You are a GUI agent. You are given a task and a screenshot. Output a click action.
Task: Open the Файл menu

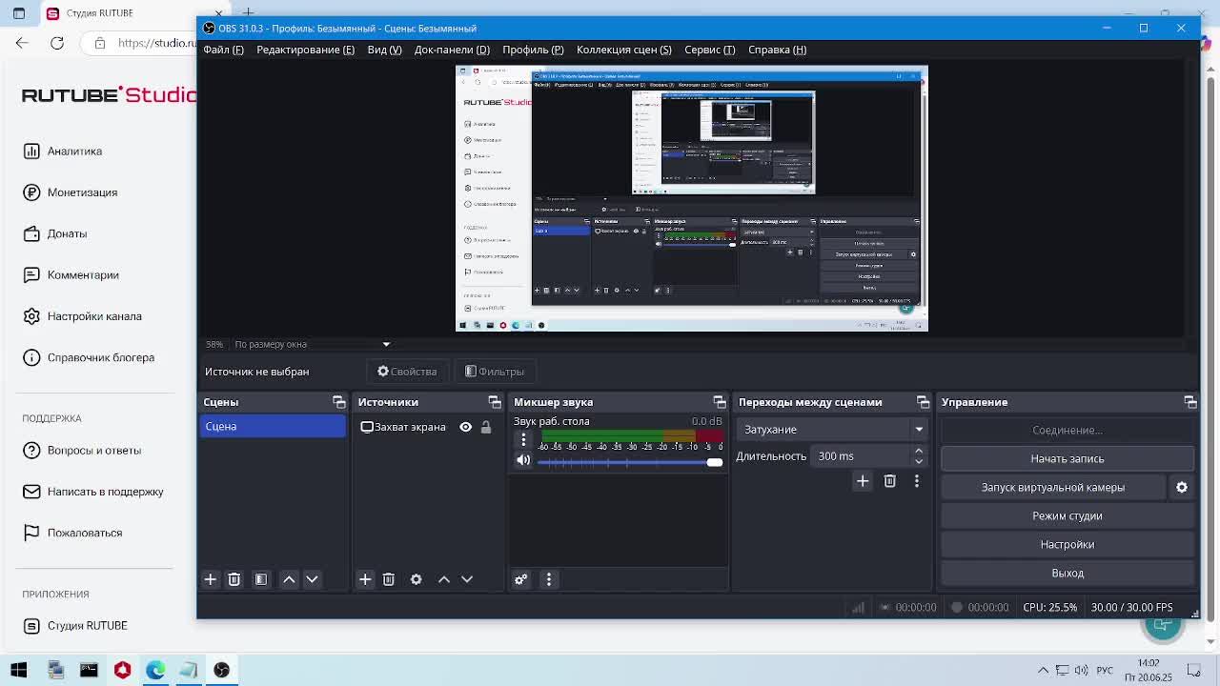[x=224, y=50]
